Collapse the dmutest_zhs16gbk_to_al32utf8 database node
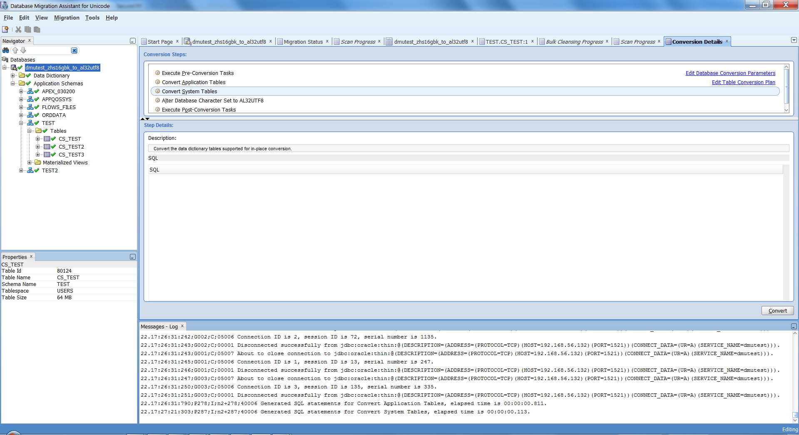The height and width of the screenshot is (435, 799). point(5,67)
